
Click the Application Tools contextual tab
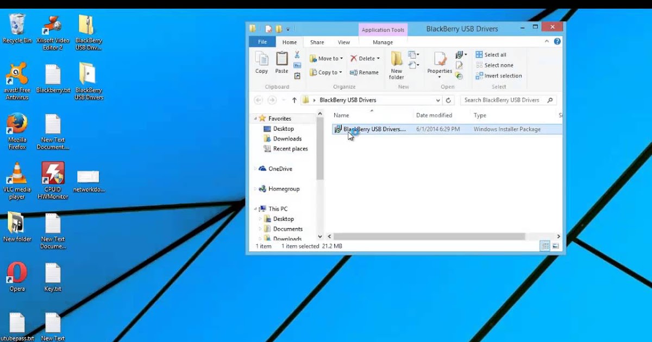[x=383, y=30]
